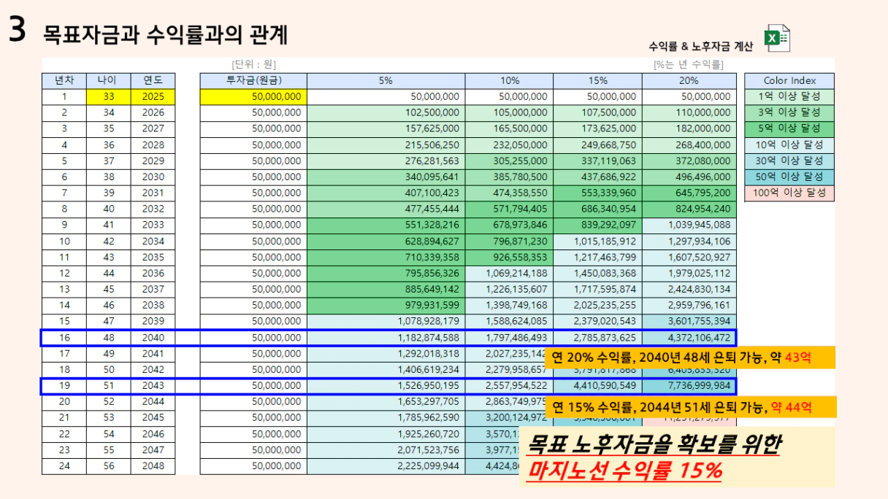Screen dimensions: 888x499
Task: Click the yellow year cell showing 2025
Action: pyautogui.click(x=153, y=96)
